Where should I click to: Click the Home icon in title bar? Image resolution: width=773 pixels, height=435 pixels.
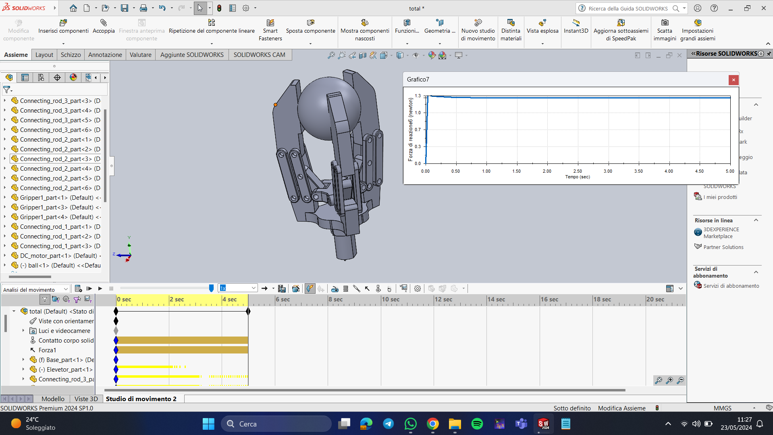pyautogui.click(x=73, y=8)
